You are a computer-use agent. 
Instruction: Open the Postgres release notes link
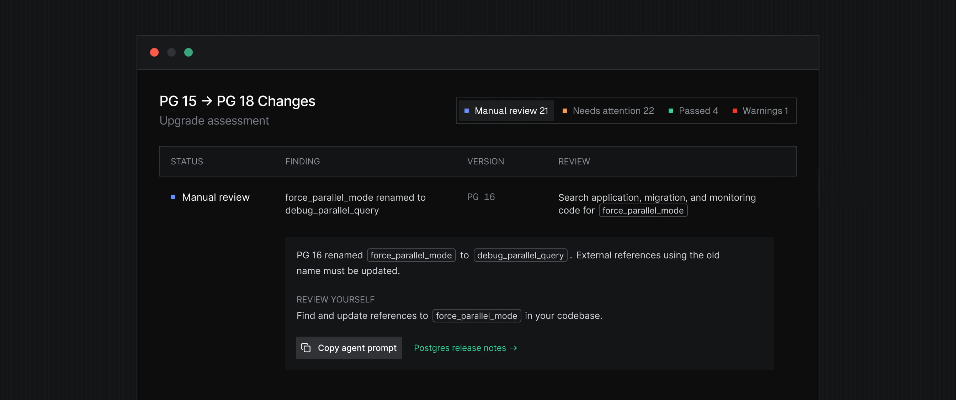(466, 348)
